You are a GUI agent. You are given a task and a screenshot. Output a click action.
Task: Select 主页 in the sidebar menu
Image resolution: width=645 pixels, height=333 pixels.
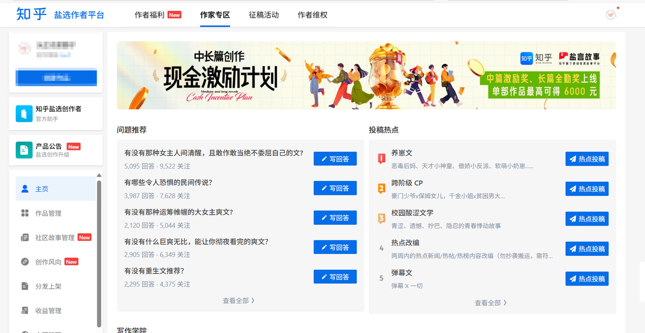point(55,189)
